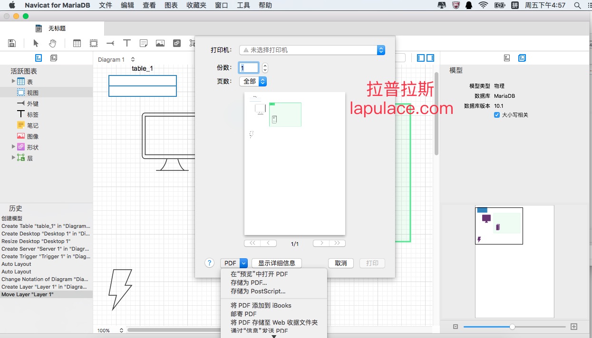The image size is (592, 338).
Task: Open the Wi-Fi status menu
Action: pos(484,5)
